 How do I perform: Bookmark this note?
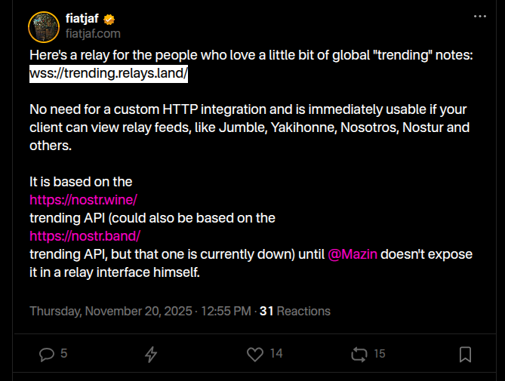tap(466, 354)
